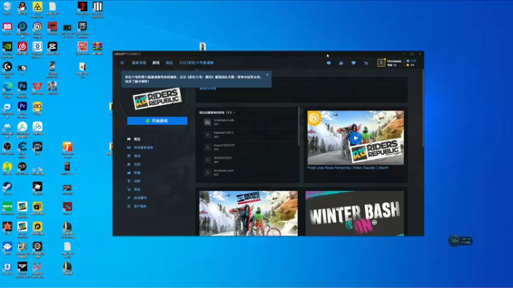Image resolution: width=513 pixels, height=288 pixels.
Task: Open the shopping cart icon in header
Action: pyautogui.click(x=366, y=63)
